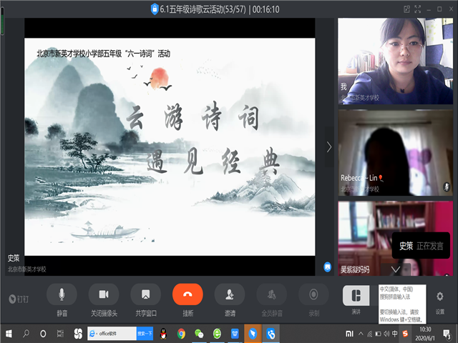Toggle 全员静音 mute all participants
The width and height of the screenshot is (458, 343).
(271, 294)
